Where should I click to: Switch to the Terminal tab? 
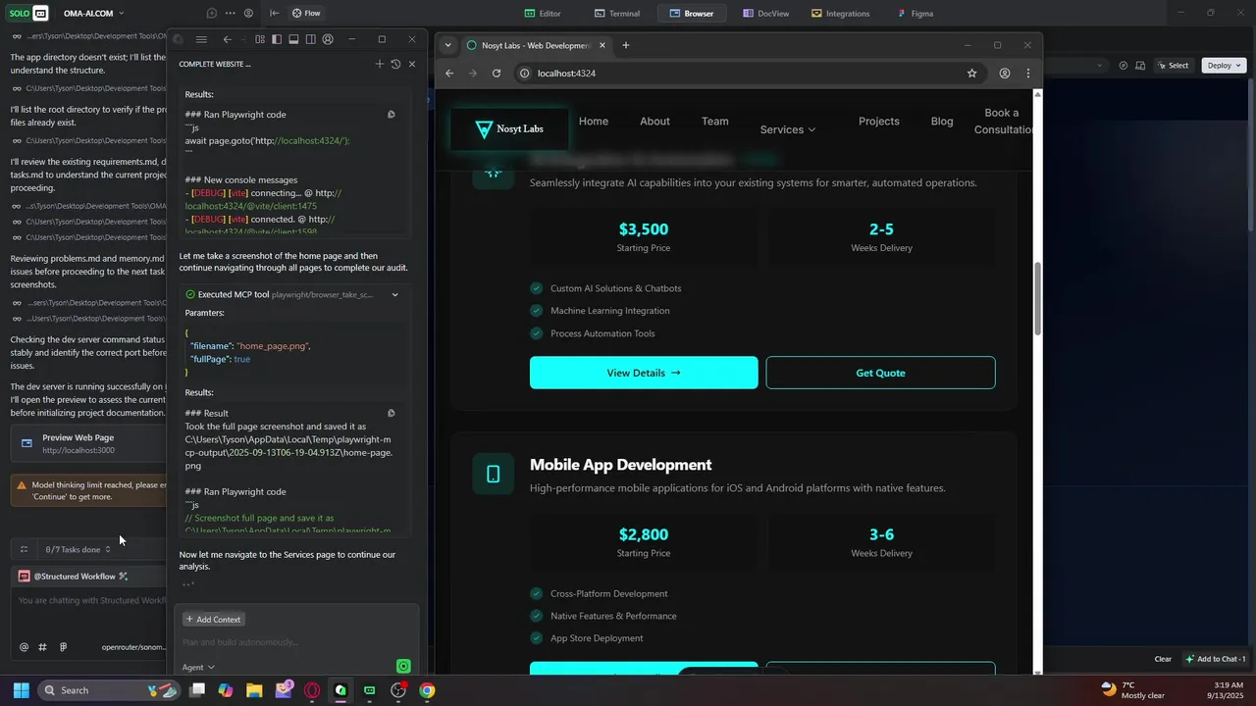pyautogui.click(x=617, y=14)
